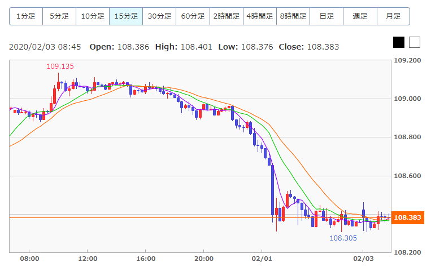Click the 08:00 time axis label
This screenshot has width=431, height=267.
tap(29, 259)
